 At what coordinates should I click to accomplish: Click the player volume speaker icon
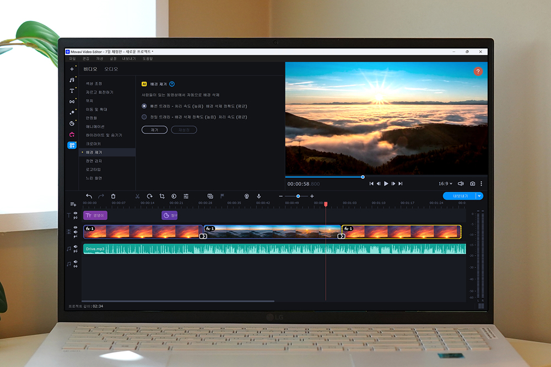coord(461,183)
